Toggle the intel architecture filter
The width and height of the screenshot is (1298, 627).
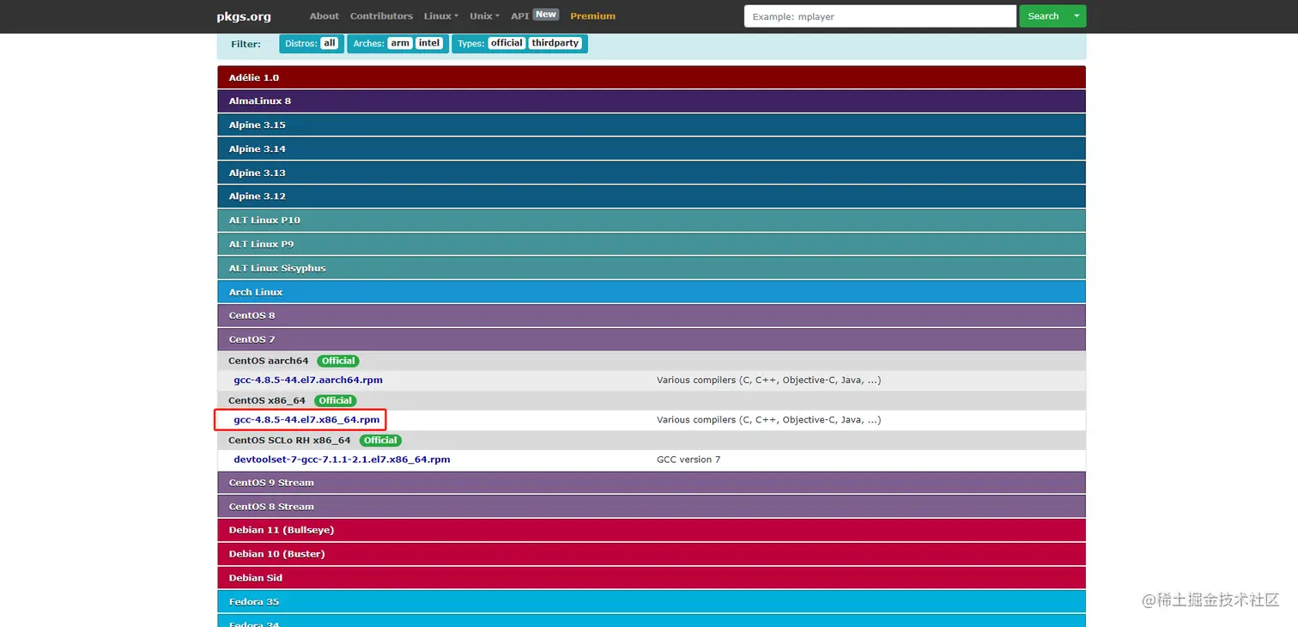point(429,43)
